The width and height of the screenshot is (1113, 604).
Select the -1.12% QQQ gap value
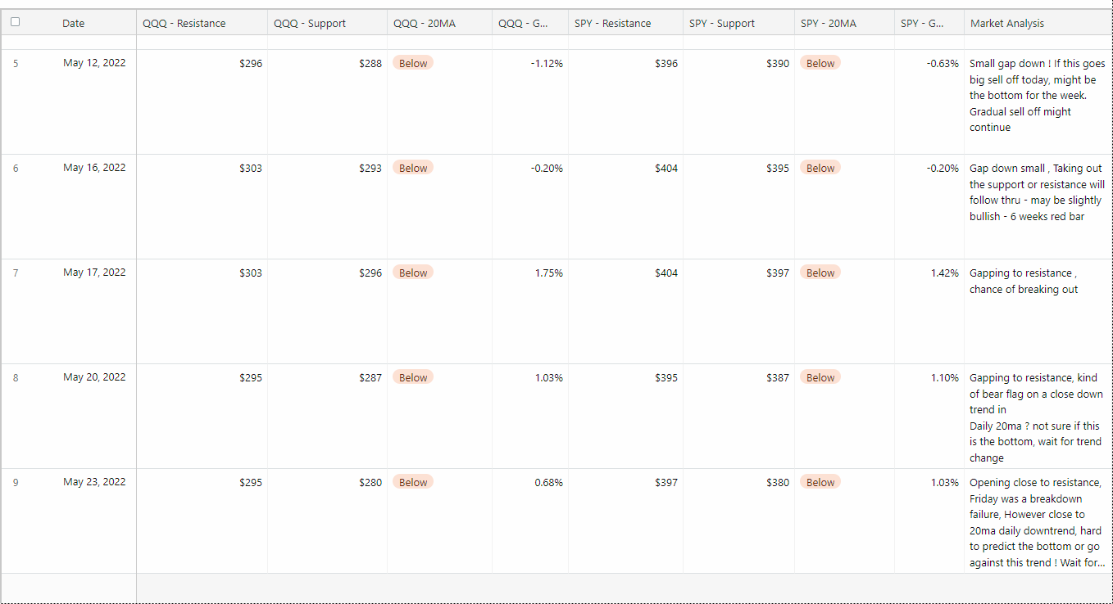pos(547,63)
